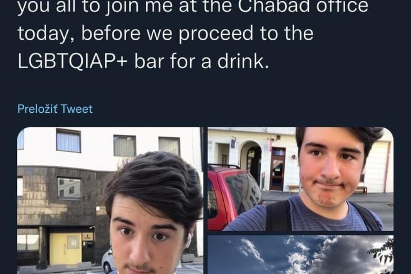Select the tweet line starting with today
Image resolution: width=411 pixels, height=274 pixels.
click(165, 33)
